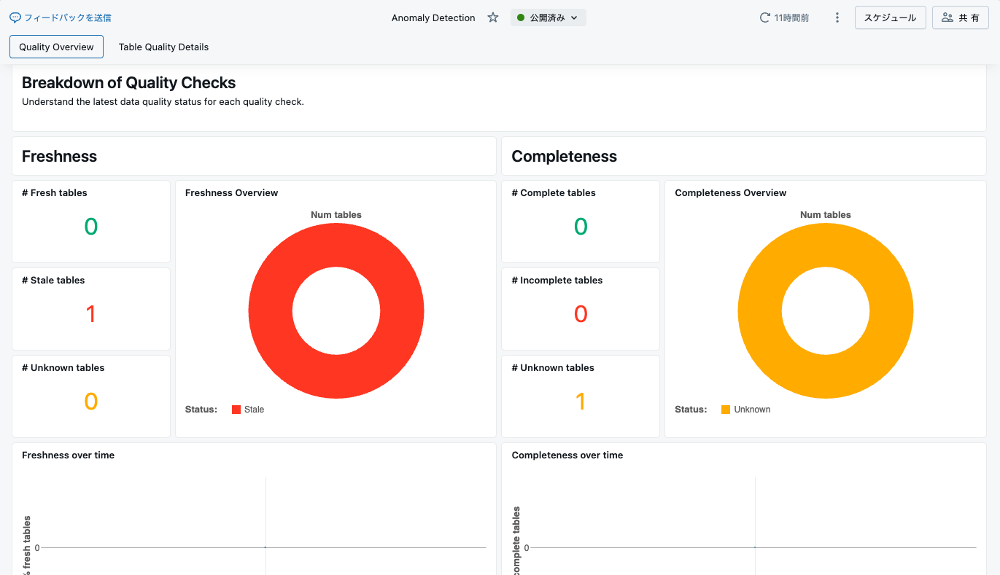1000x575 pixels.
Task: Click the green published status dot
Action: (521, 17)
